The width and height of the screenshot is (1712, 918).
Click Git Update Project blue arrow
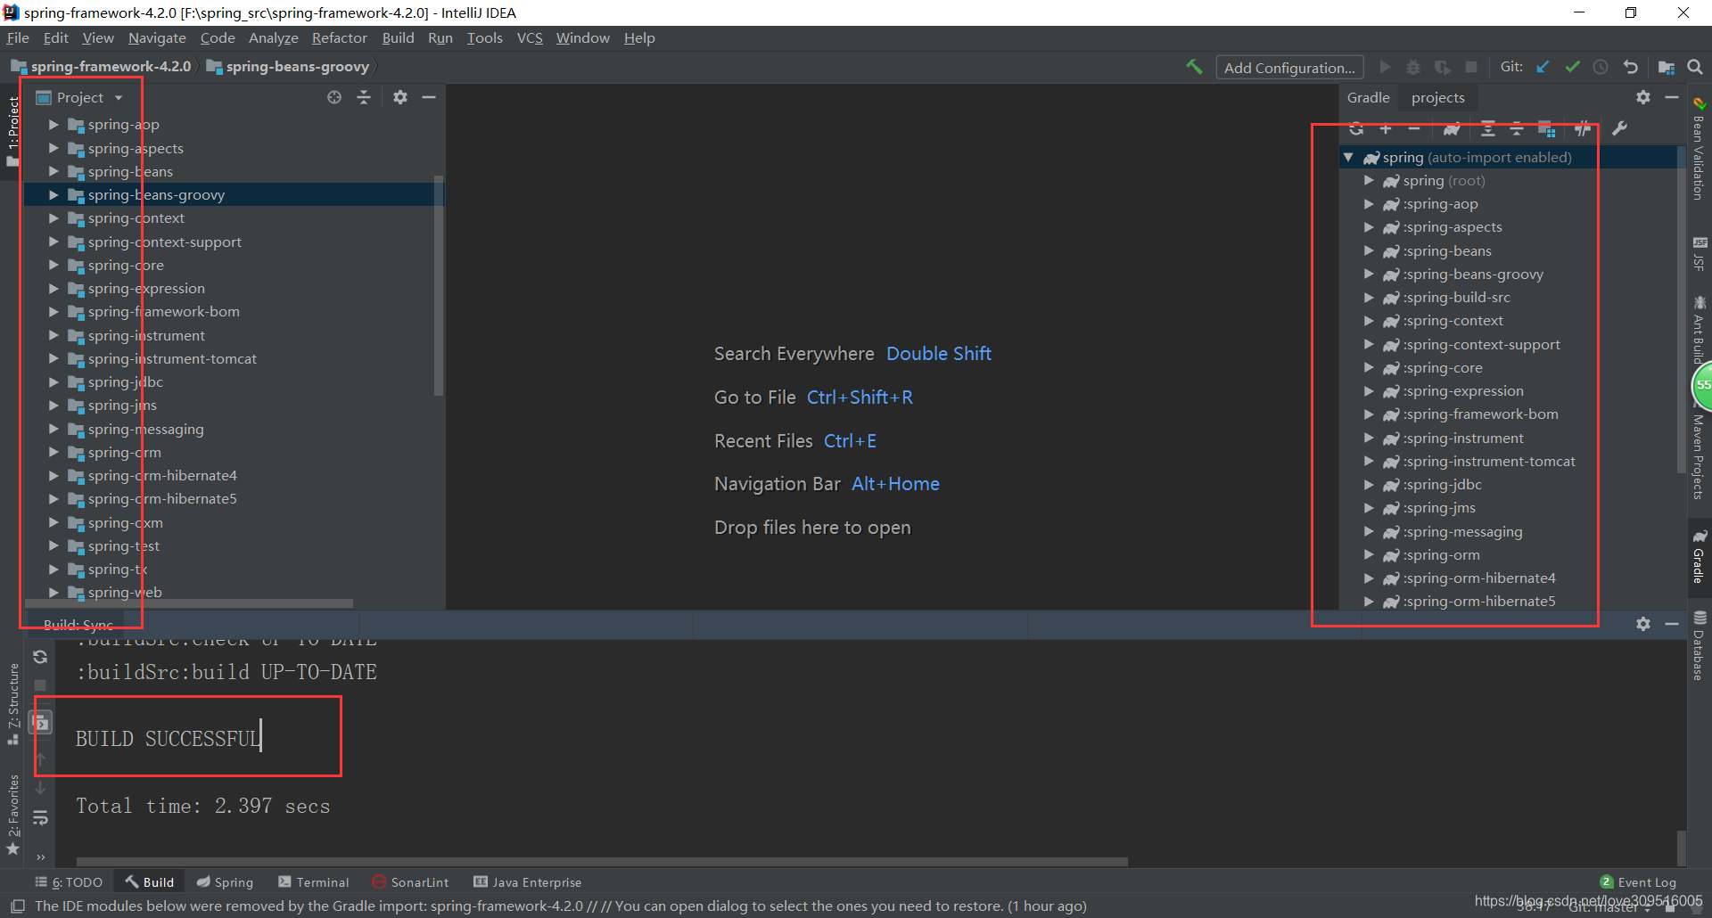tap(1543, 67)
